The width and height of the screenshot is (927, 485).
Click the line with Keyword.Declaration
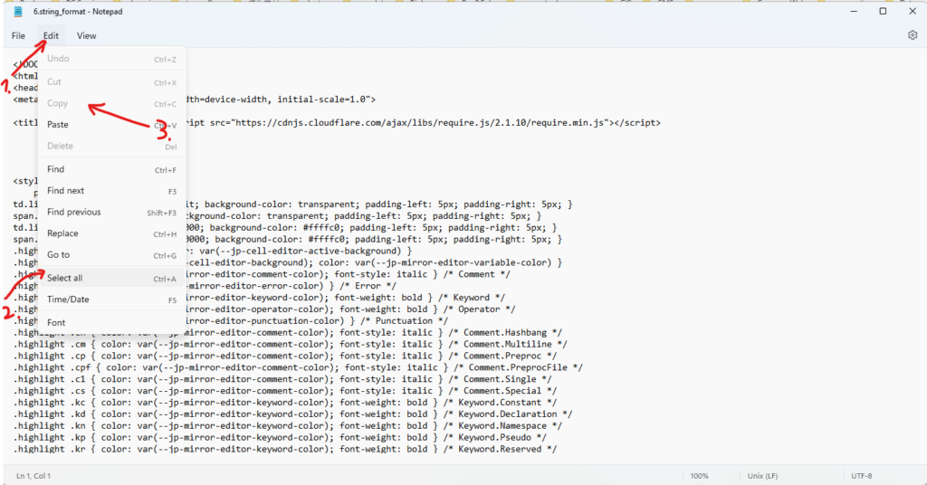pyautogui.click(x=292, y=414)
